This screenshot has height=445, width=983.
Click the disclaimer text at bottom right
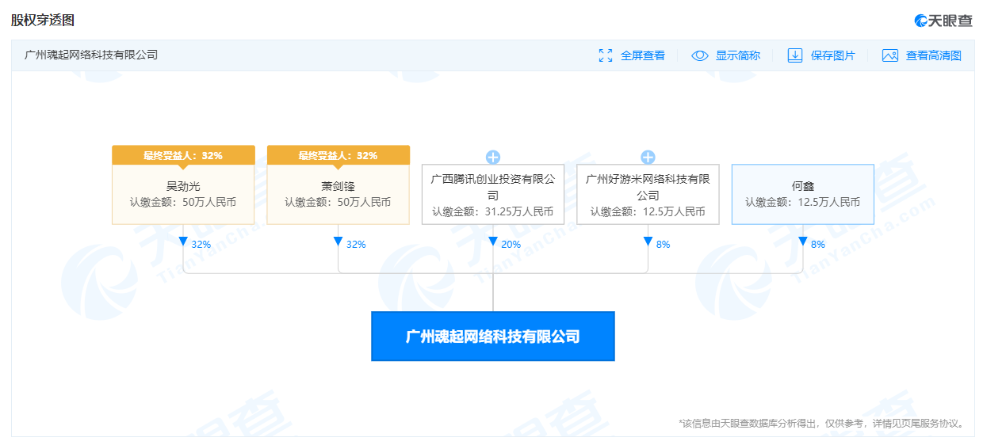(823, 424)
